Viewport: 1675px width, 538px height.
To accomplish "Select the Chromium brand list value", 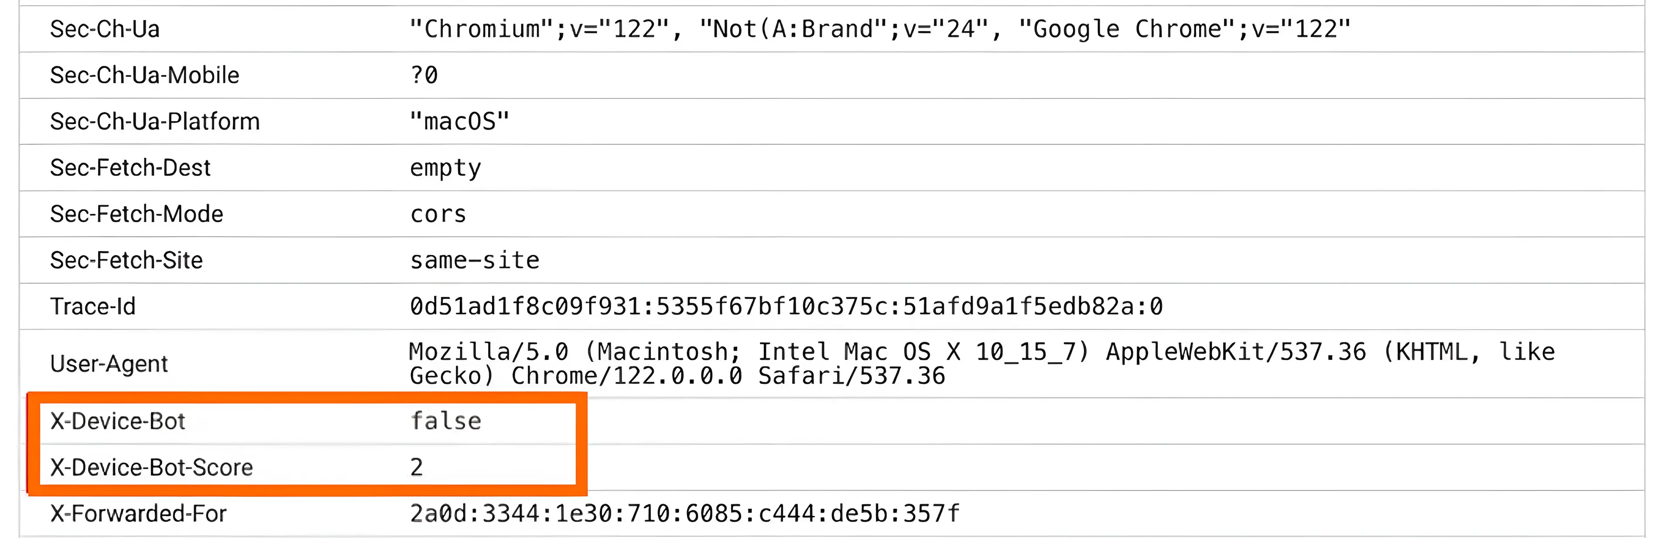I will point(880,29).
